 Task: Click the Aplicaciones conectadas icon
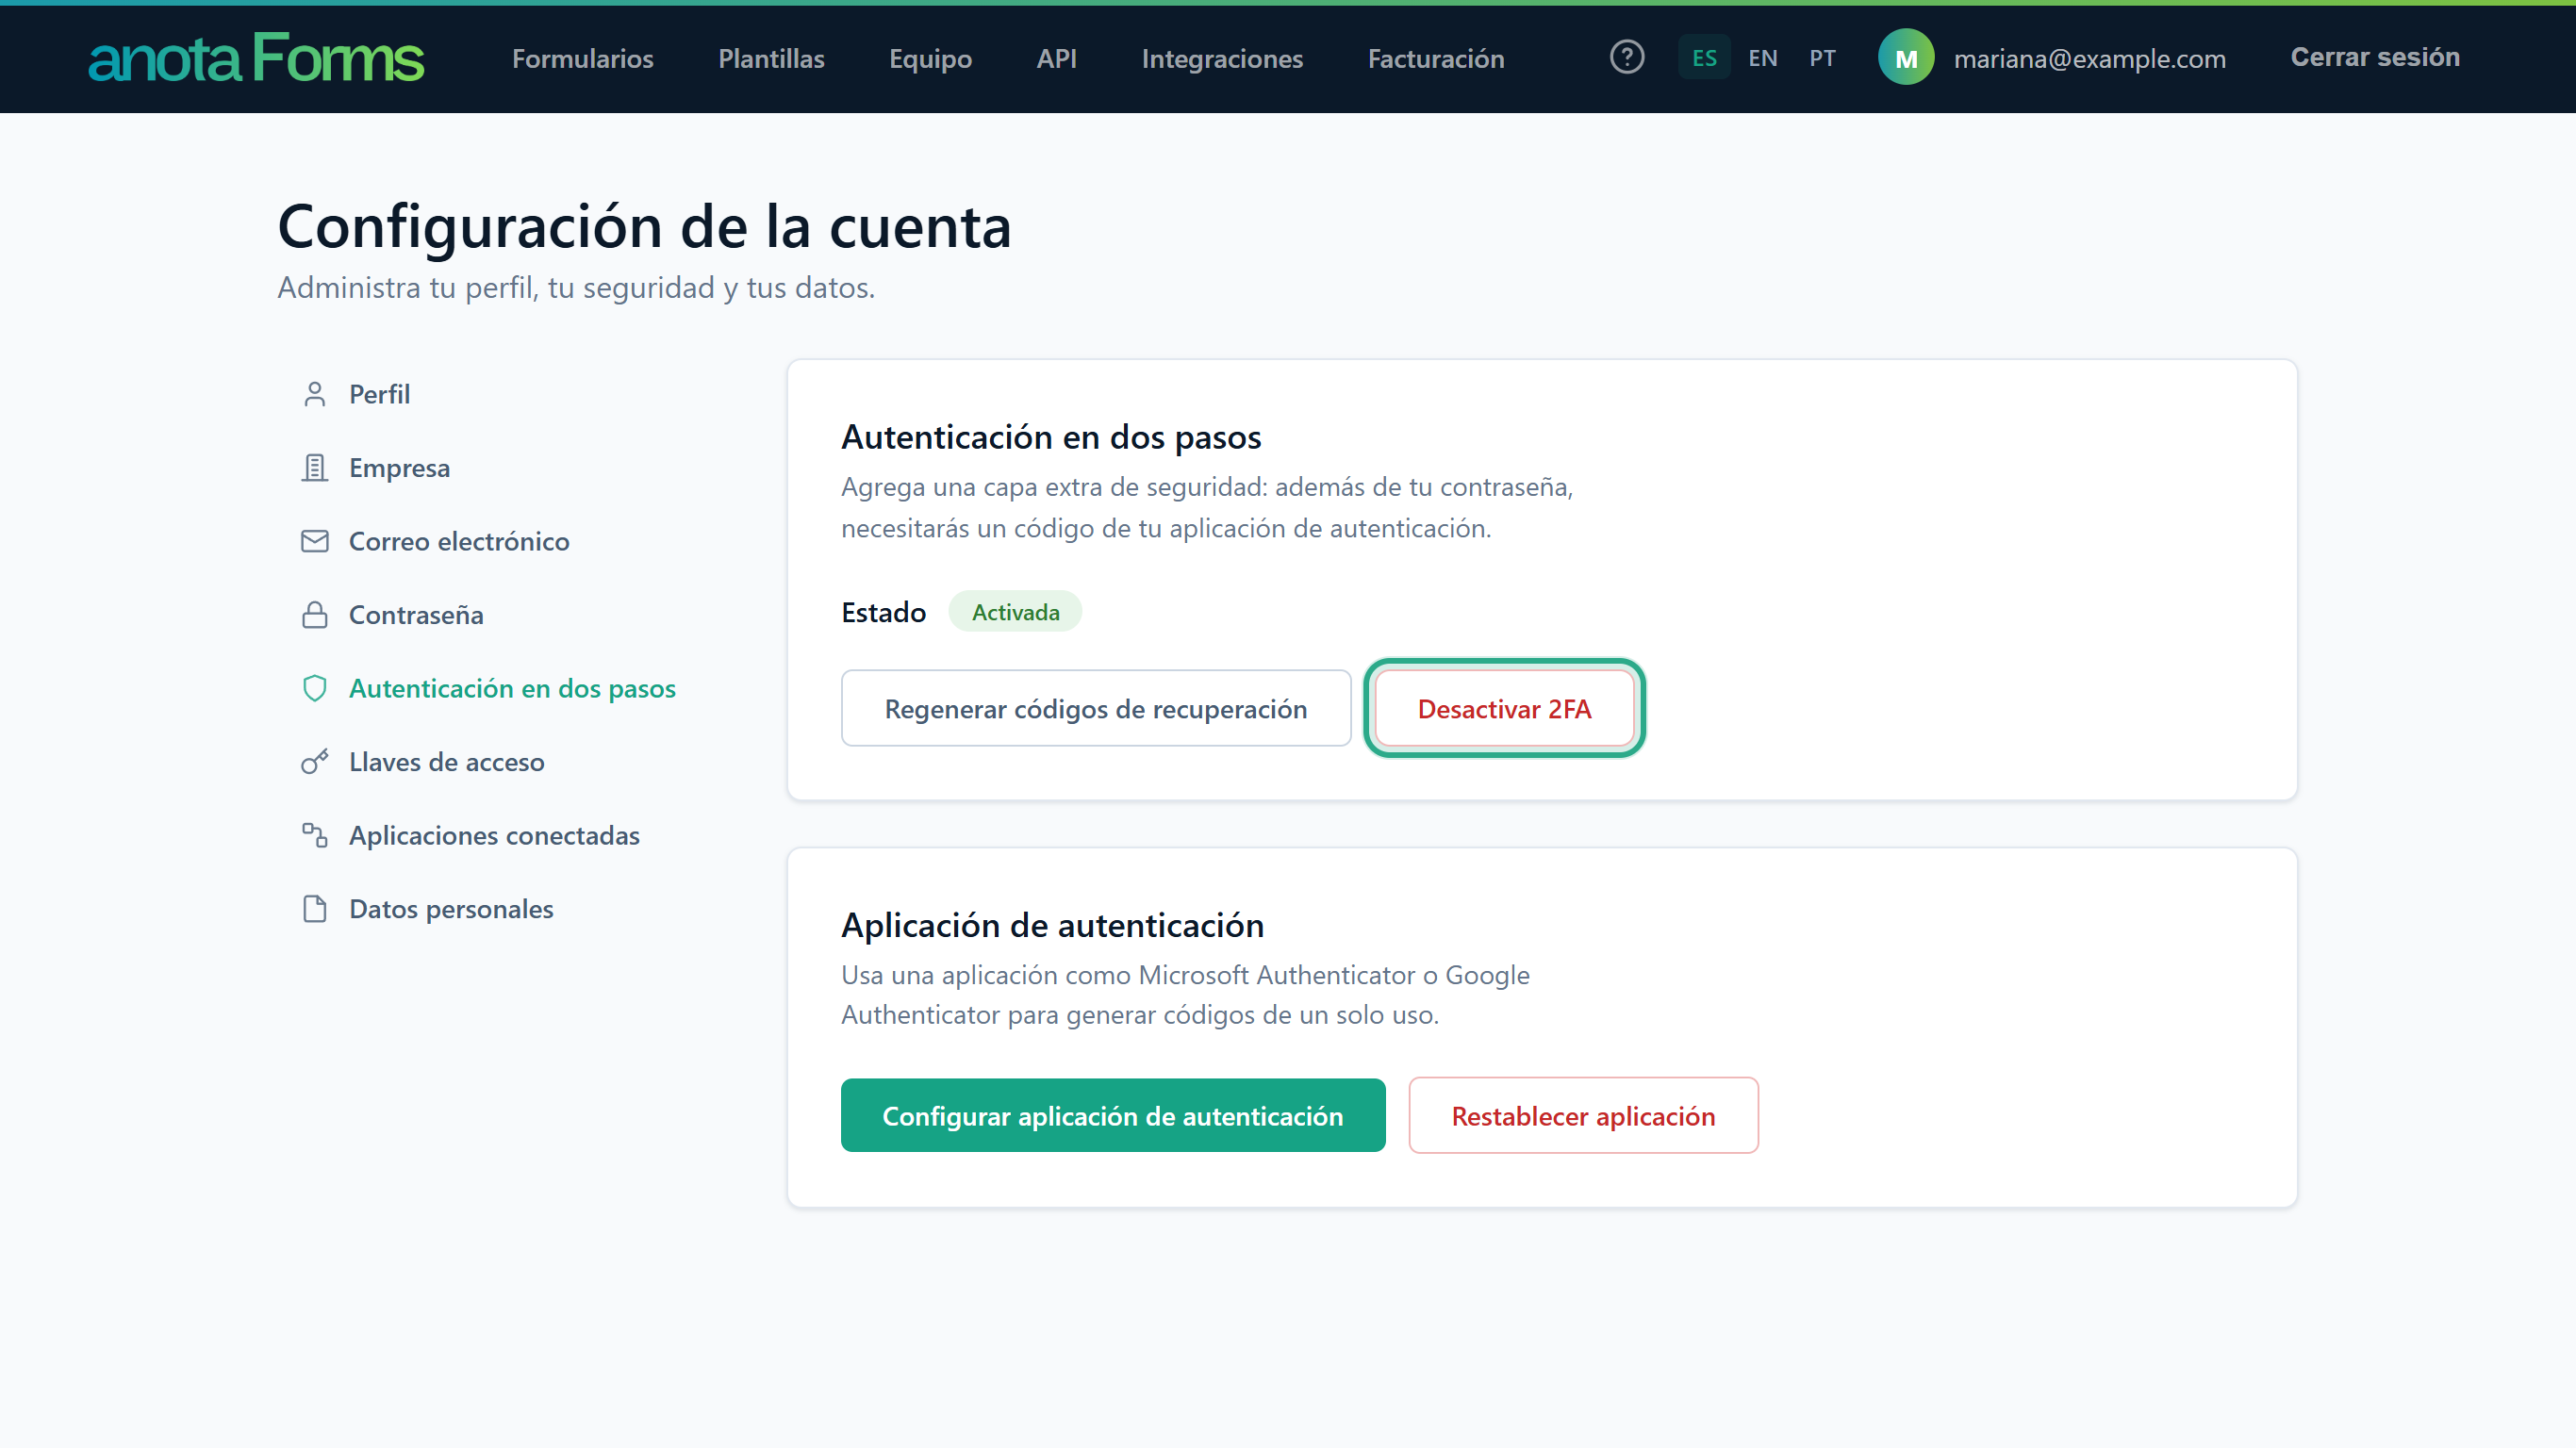tap(315, 835)
